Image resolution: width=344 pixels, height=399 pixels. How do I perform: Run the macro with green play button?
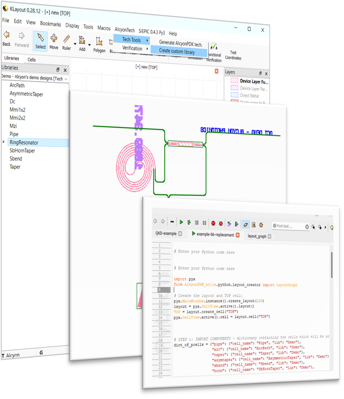(x=181, y=222)
